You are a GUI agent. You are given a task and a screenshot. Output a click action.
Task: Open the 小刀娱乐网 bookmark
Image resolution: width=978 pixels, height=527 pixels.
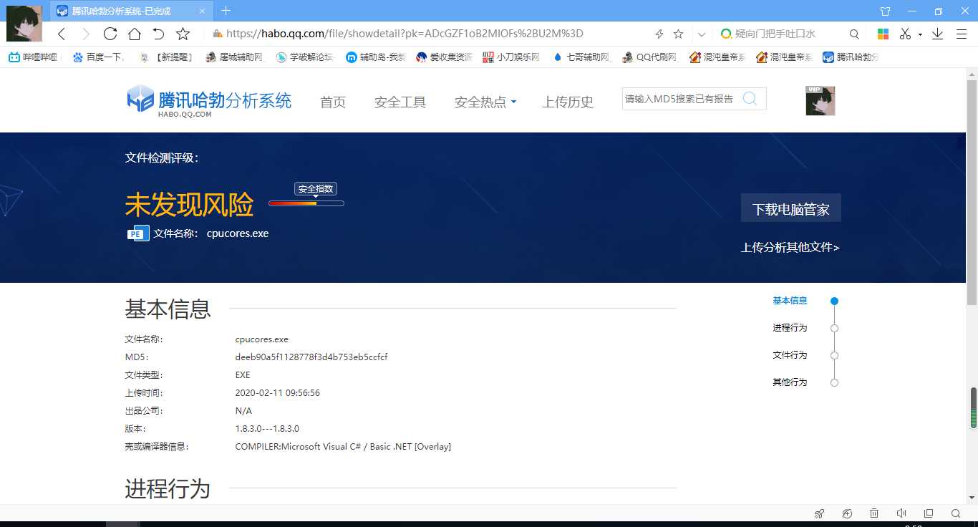(x=511, y=57)
